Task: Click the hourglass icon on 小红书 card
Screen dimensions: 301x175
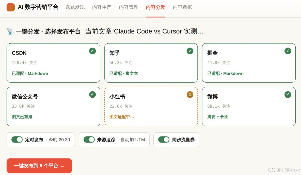Action: 190,95
